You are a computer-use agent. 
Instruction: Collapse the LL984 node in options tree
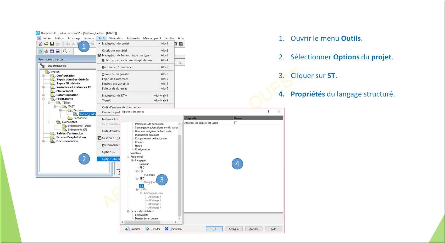click(x=137, y=189)
